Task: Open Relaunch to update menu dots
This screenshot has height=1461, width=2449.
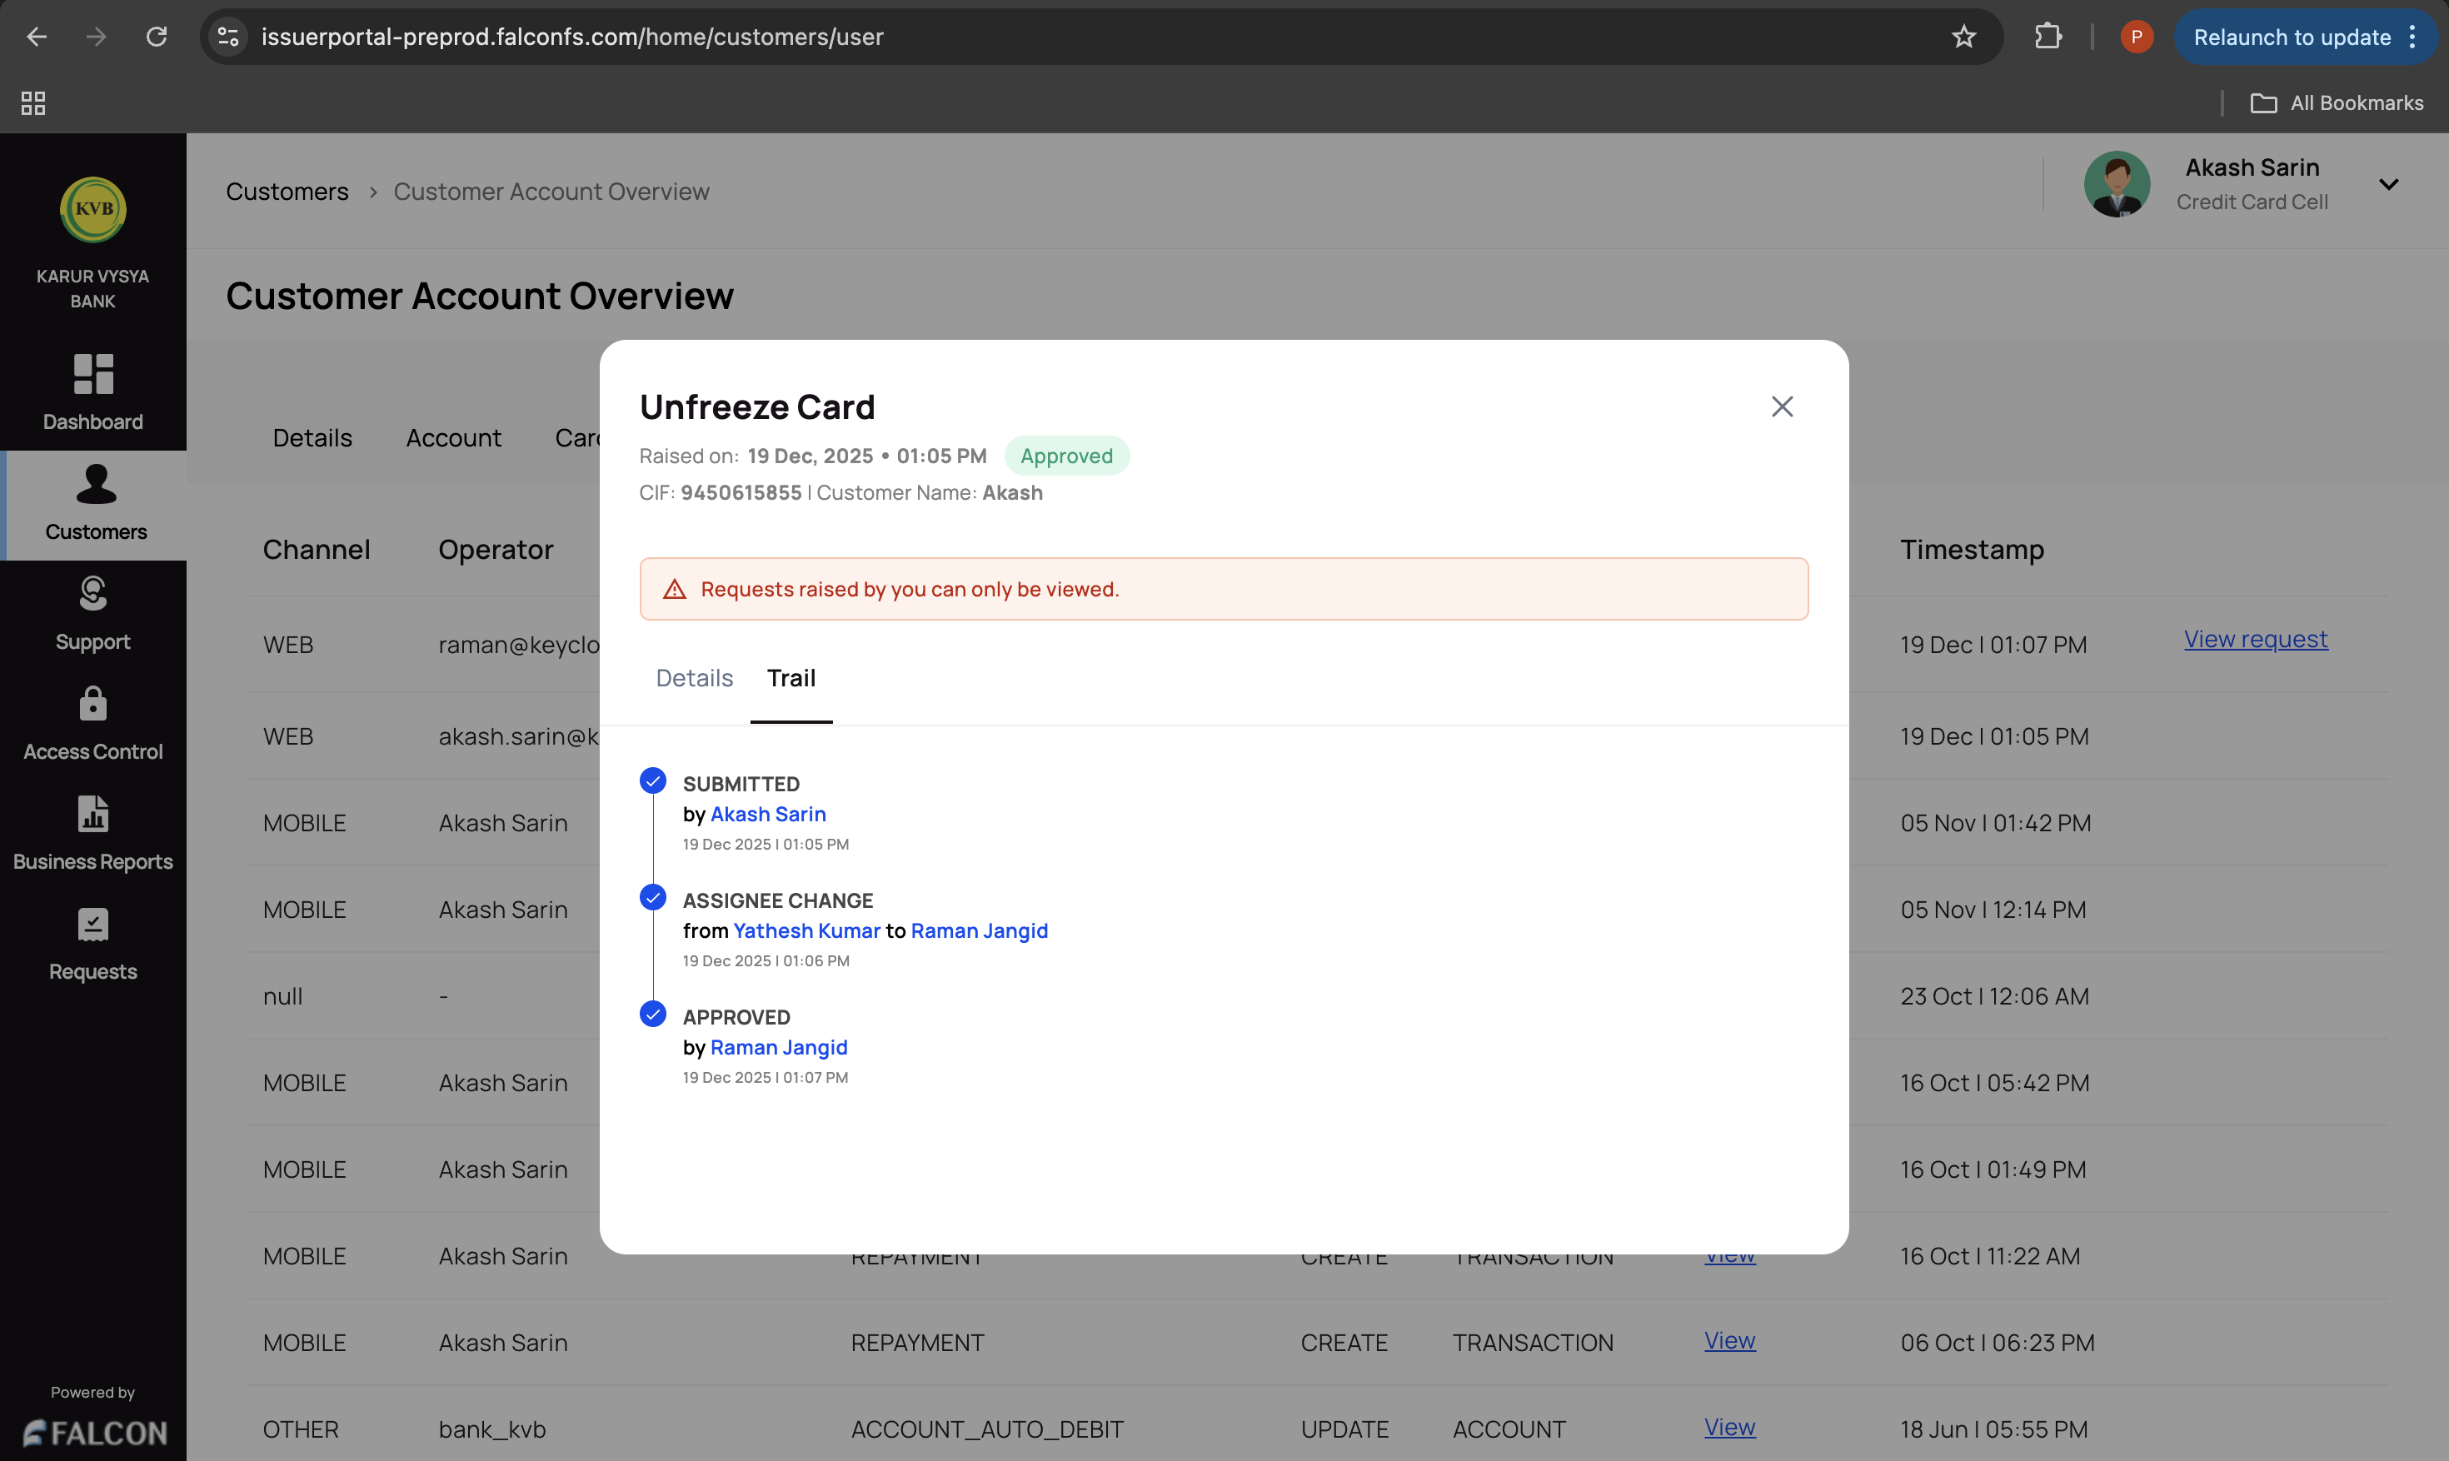Action: point(2412,37)
